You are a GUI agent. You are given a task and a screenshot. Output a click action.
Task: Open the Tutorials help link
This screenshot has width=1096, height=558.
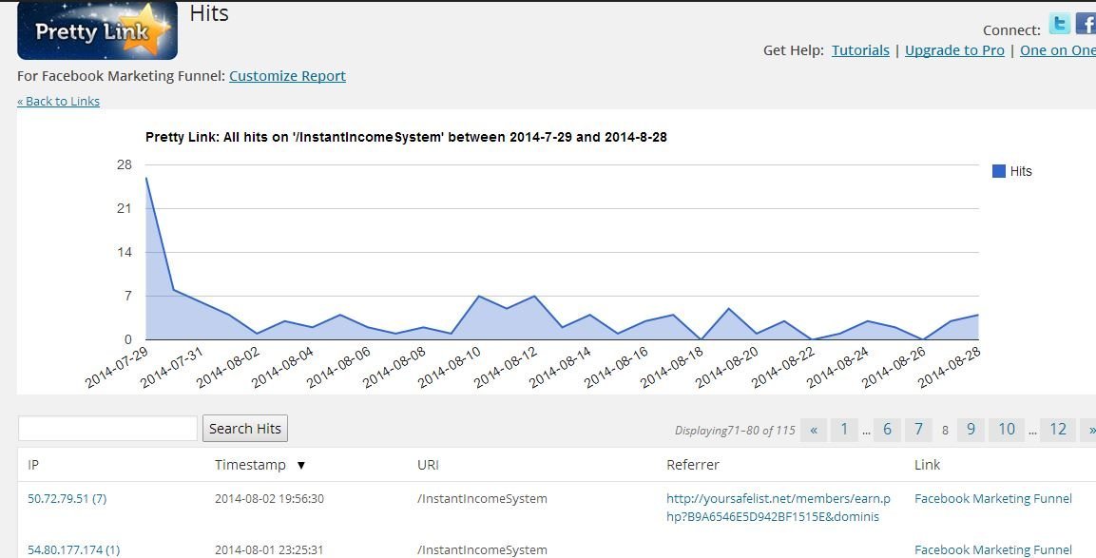coord(860,50)
